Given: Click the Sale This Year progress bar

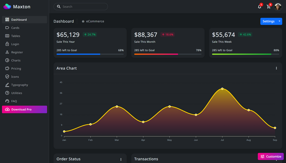Looking at the screenshot, I should [x=90, y=54].
